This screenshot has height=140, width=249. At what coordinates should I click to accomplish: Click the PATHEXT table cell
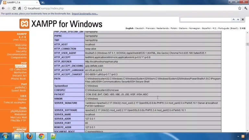click(69, 94)
